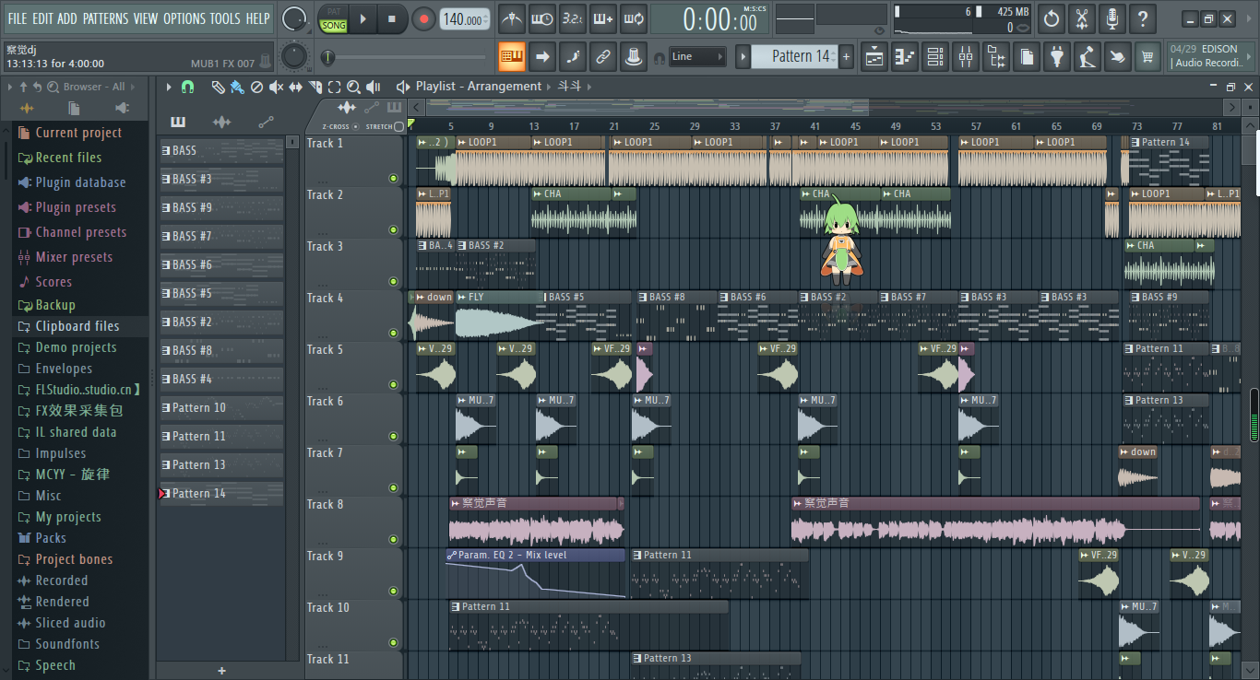Toggle the metronome icon
This screenshot has height=680, width=1260.
pyautogui.click(x=512, y=18)
